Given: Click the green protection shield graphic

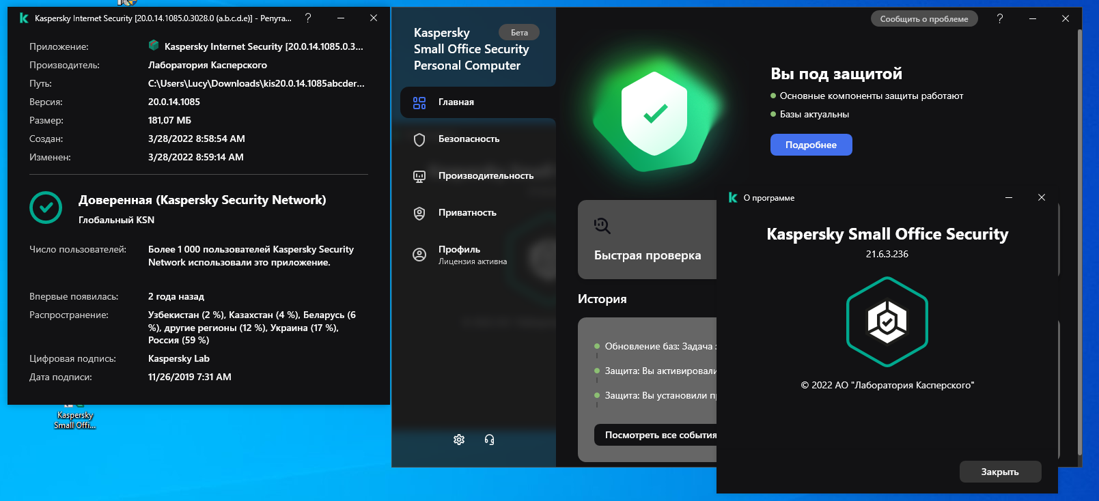Looking at the screenshot, I should pos(654,114).
